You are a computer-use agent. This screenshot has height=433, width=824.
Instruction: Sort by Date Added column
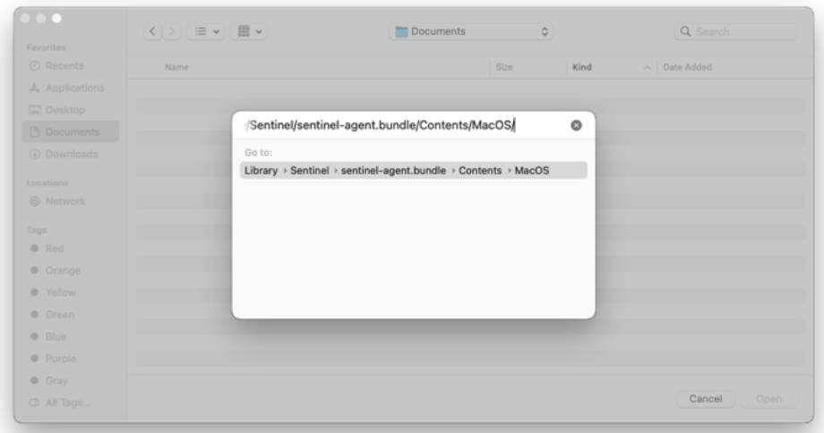click(x=687, y=67)
